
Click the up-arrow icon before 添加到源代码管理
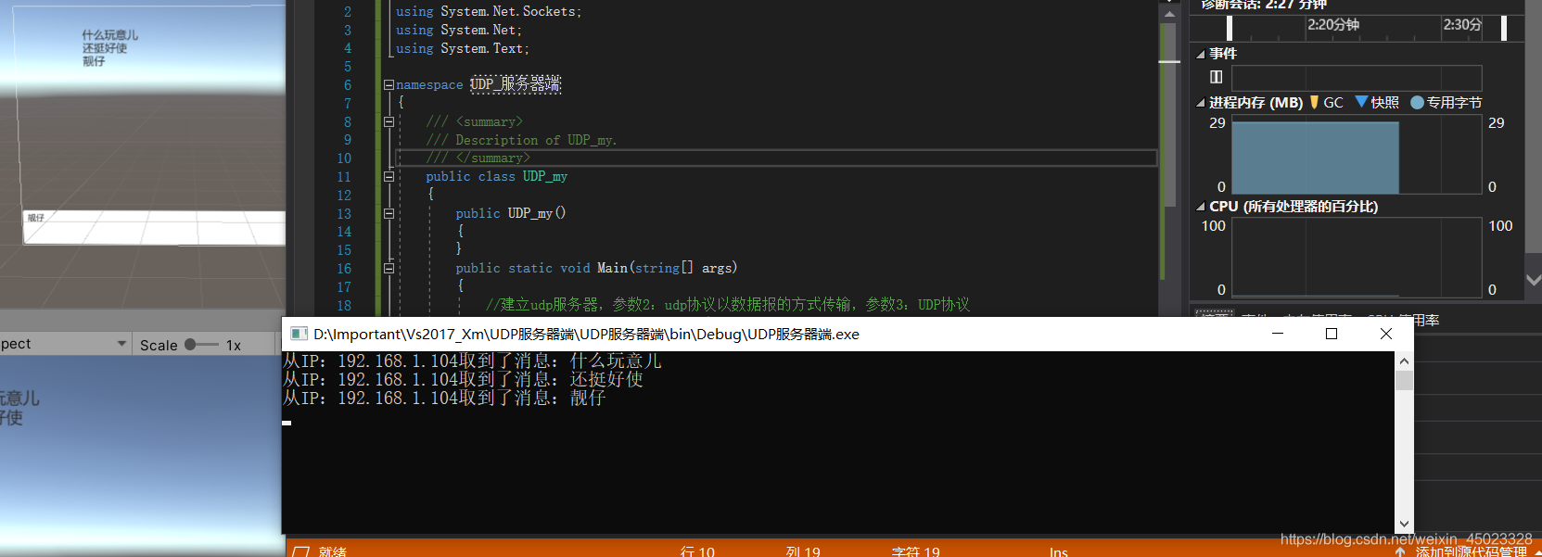tap(1400, 551)
